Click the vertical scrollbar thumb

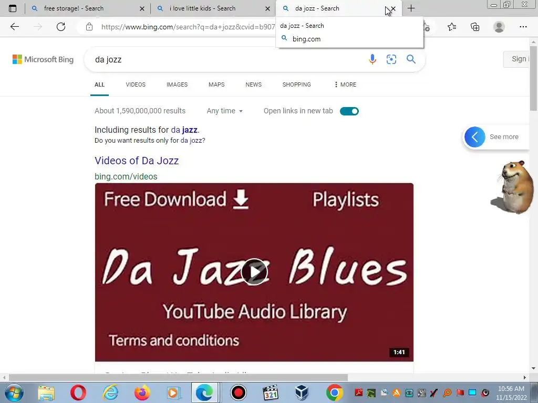533,79
